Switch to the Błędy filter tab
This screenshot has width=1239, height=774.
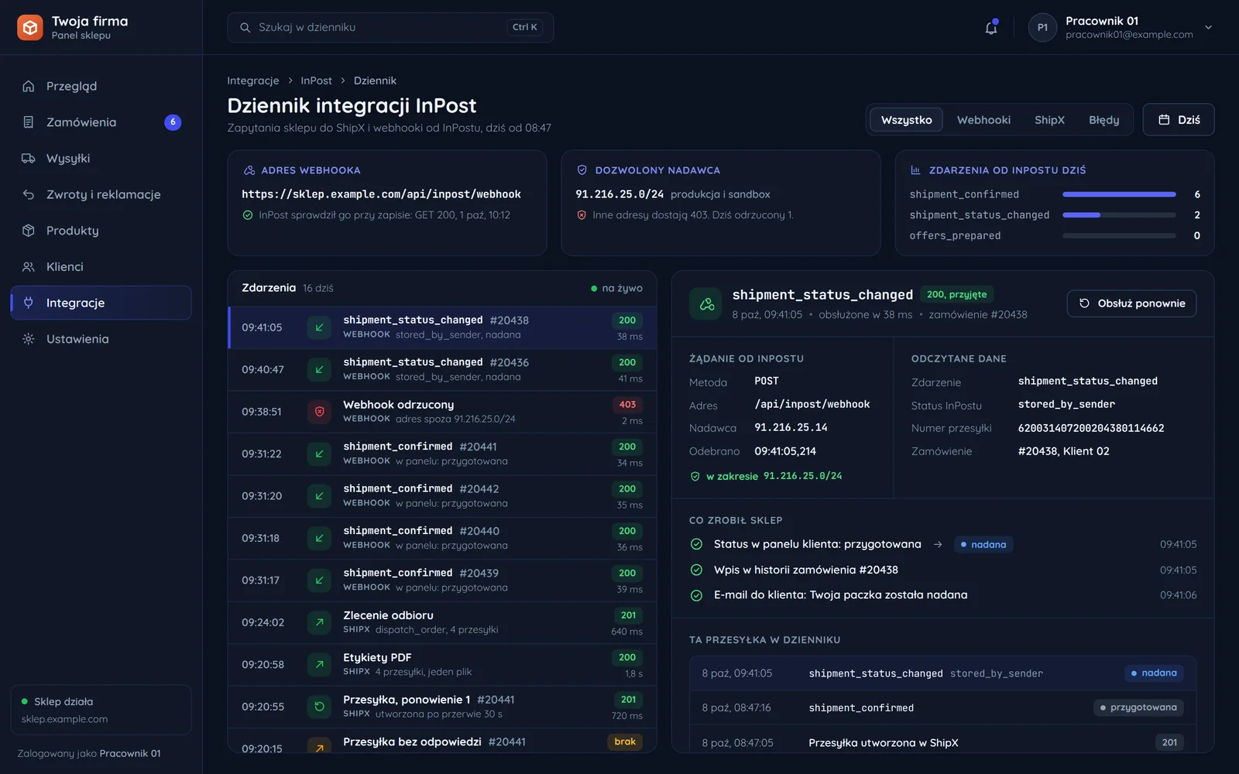pos(1104,120)
